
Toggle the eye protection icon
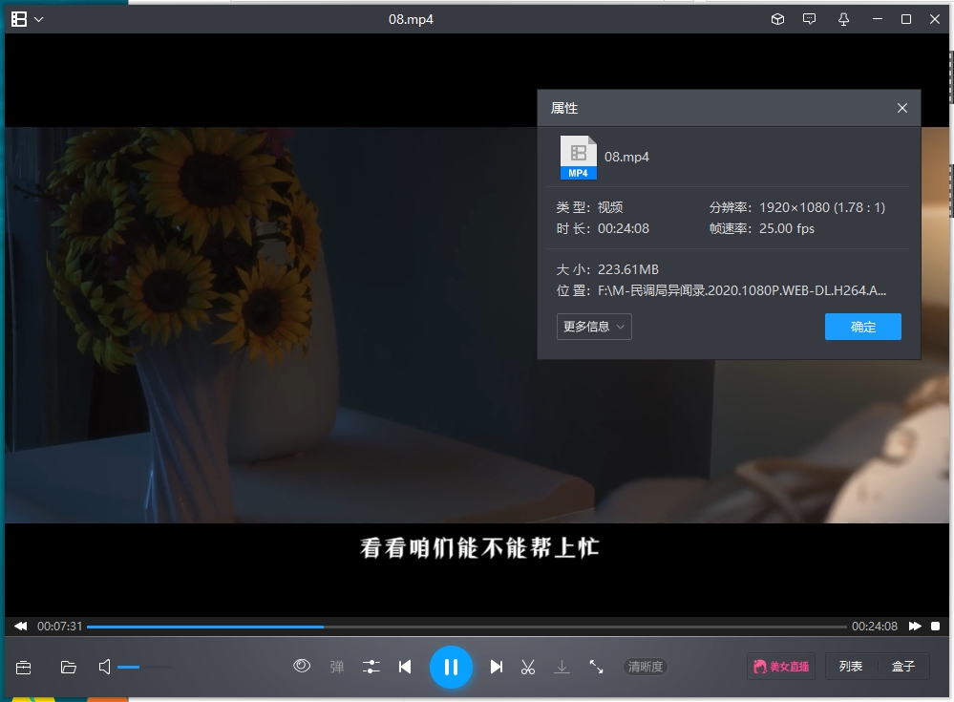pyautogui.click(x=302, y=666)
